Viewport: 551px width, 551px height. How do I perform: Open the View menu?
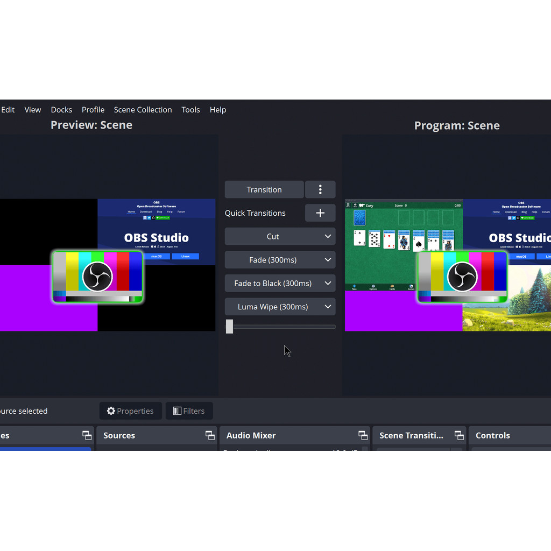pyautogui.click(x=33, y=110)
